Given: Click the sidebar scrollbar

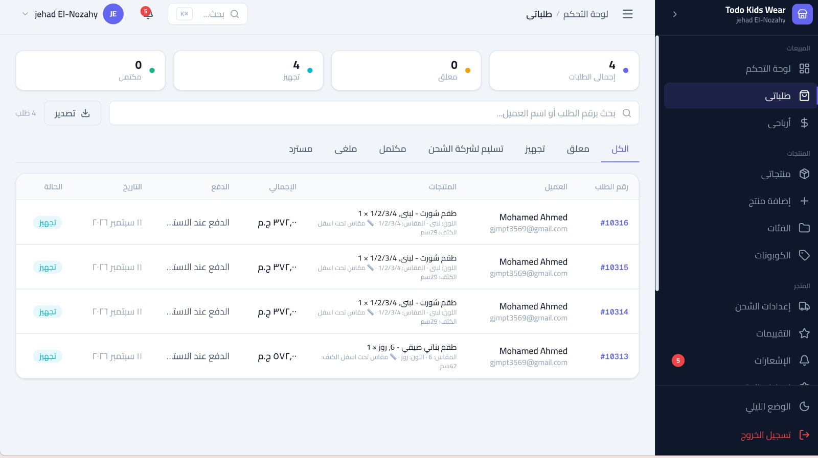Looking at the screenshot, I should (657, 163).
